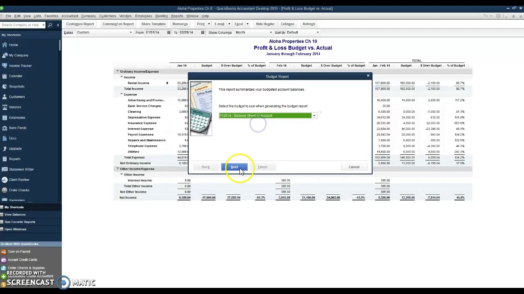Open the search options dropdown arrow
This screenshot has height=294, width=524.
[43, 25]
